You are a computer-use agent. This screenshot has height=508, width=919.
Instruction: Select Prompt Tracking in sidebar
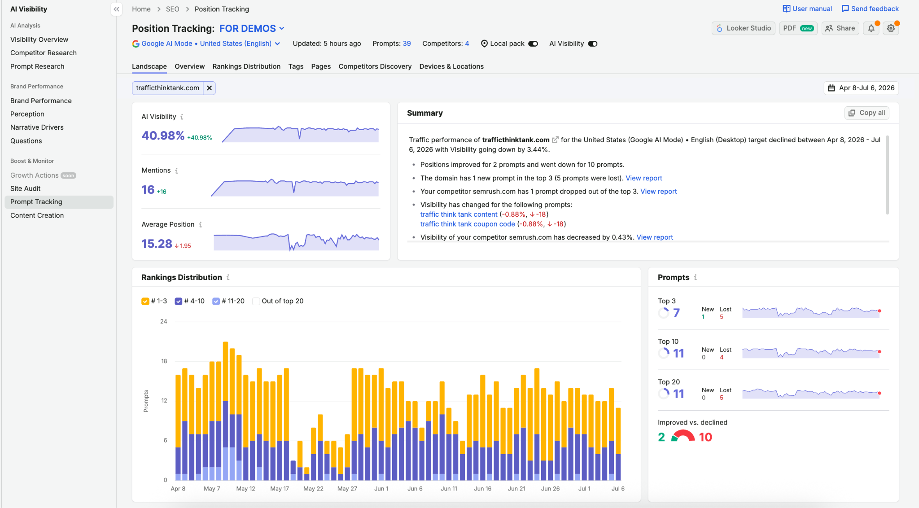coord(59,202)
